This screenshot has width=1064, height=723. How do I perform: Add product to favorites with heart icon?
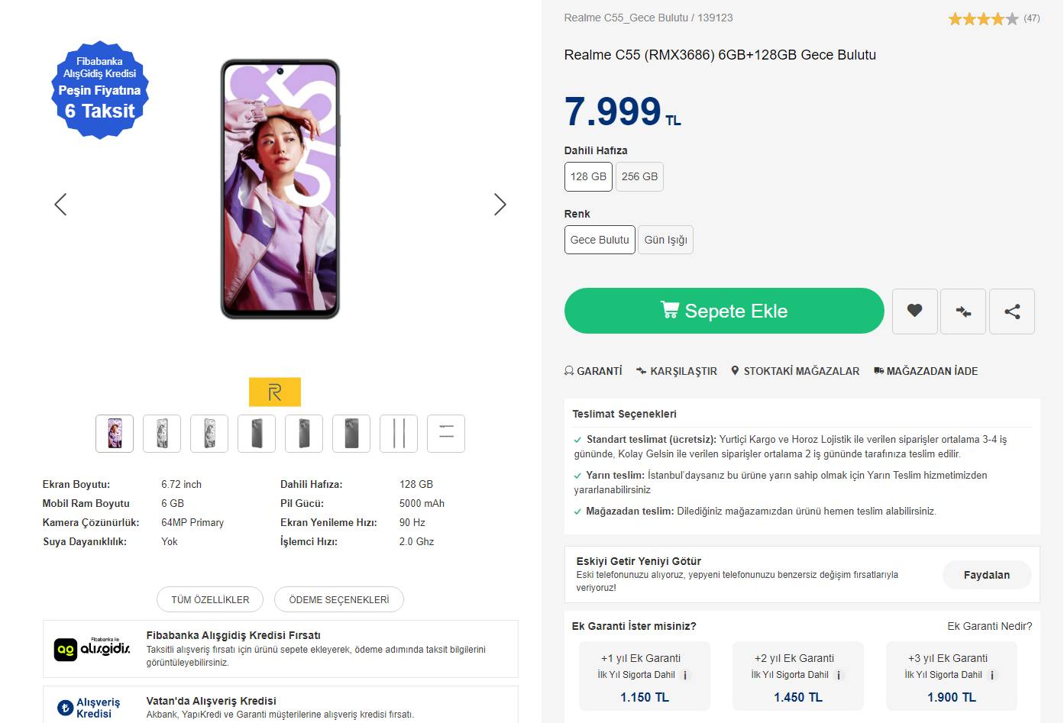[914, 311]
